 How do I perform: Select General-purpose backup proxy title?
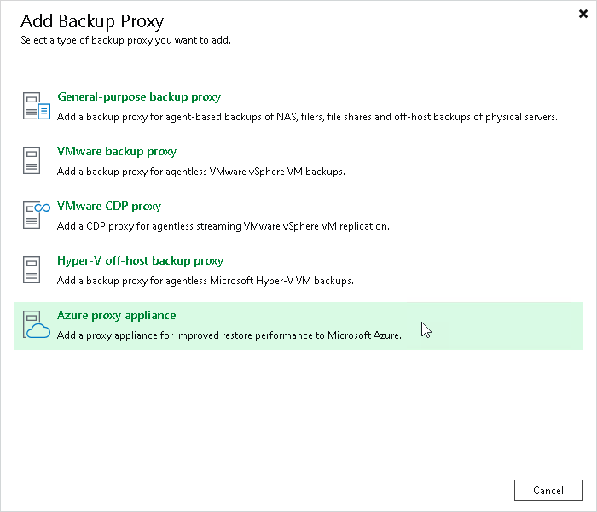coord(139,96)
